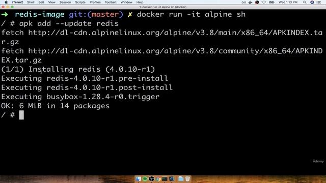Open Spotlight search magnifier
The width and height of the screenshot is (326, 183).
pyautogui.click(x=305, y=2)
